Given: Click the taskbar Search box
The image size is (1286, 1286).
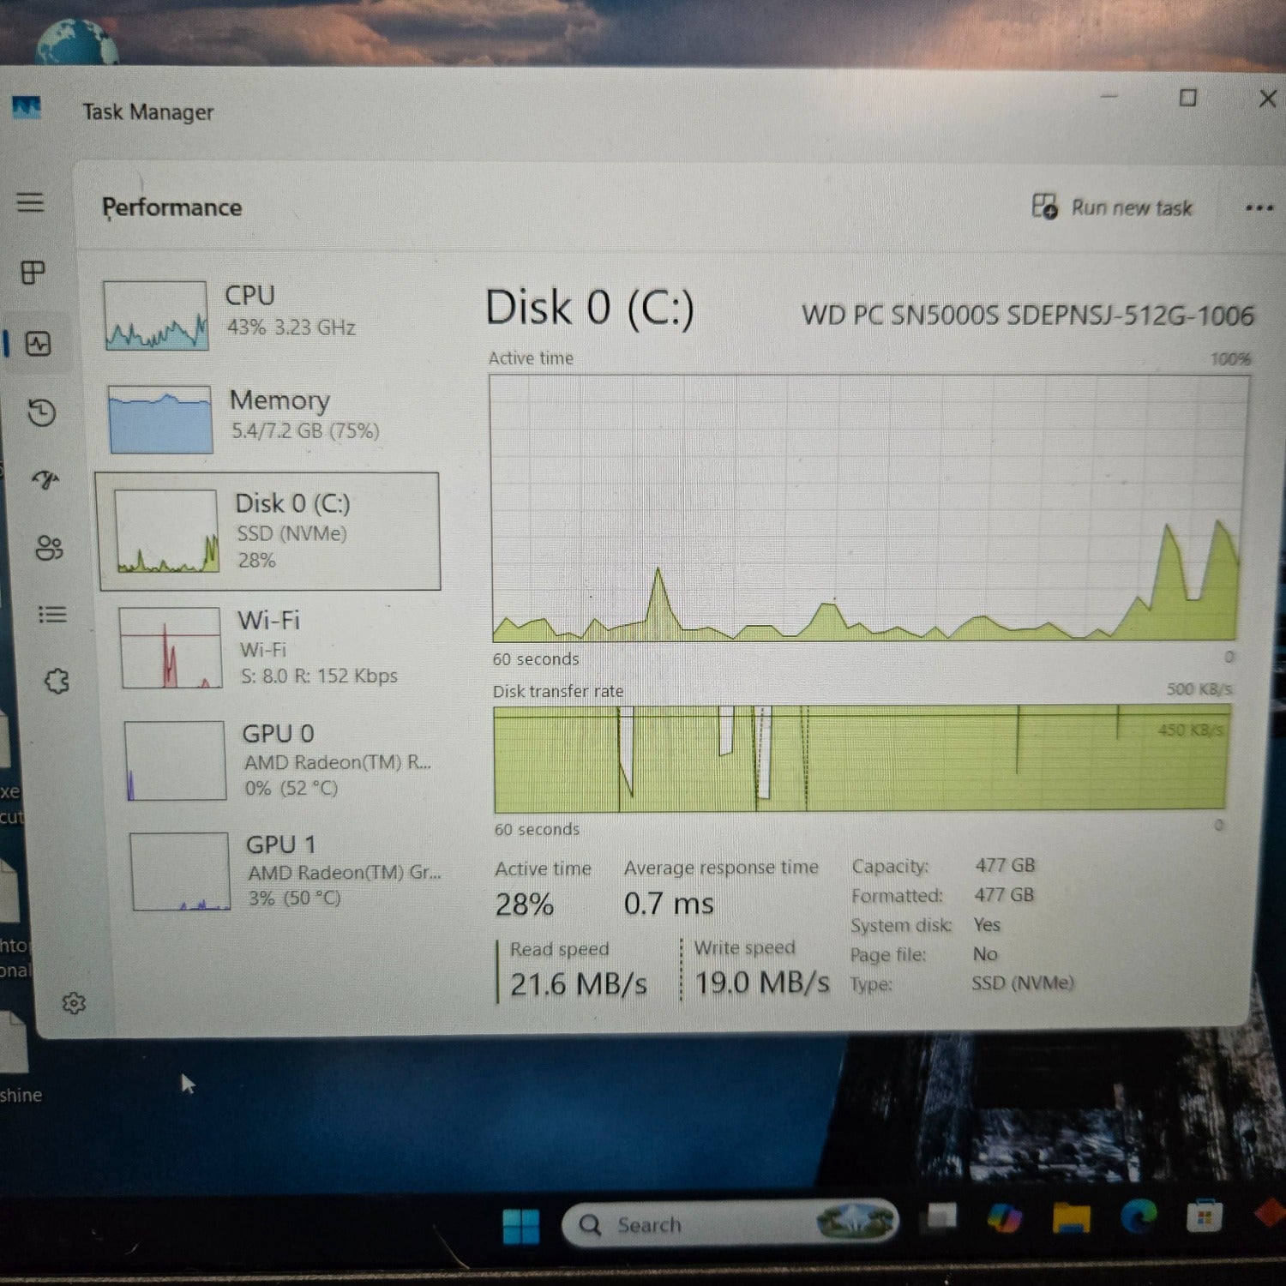Looking at the screenshot, I should pos(730,1223).
